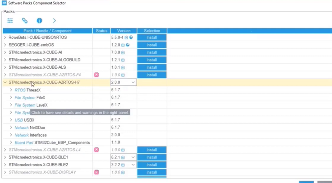Click the MX application icon in title bar
Screen dimensions: 332x183
pos(4,3)
